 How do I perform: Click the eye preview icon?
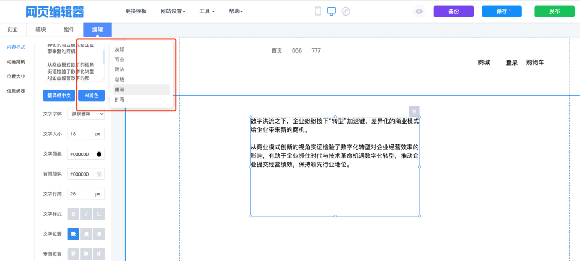coord(419,11)
